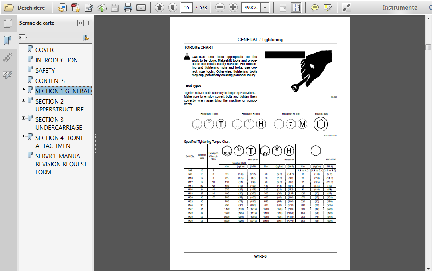The height and width of the screenshot is (271, 432).
Task: Open SECTION 3 UNDERCARRIAGE bookmark
Action: tap(59, 123)
